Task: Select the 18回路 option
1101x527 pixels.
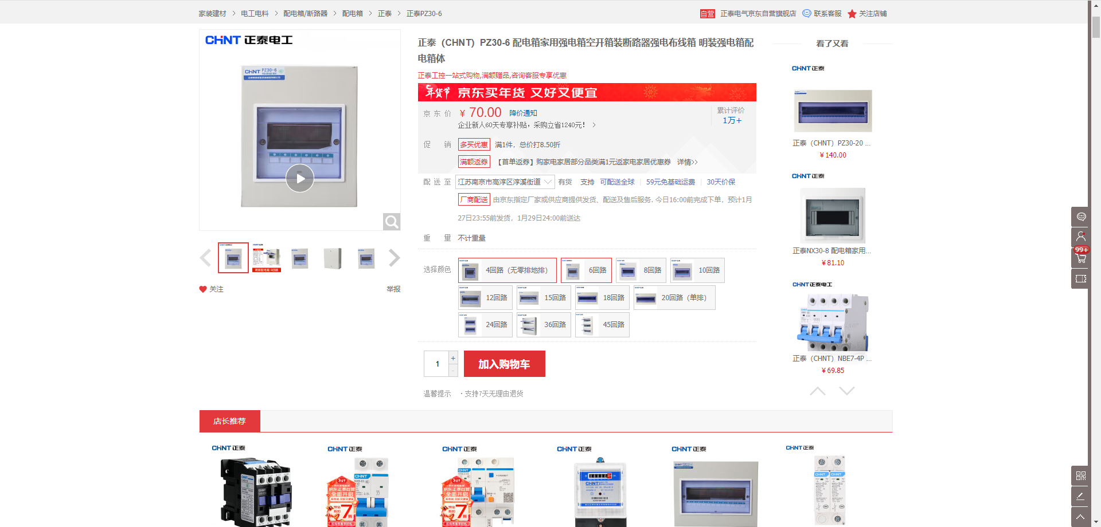Action: click(602, 298)
